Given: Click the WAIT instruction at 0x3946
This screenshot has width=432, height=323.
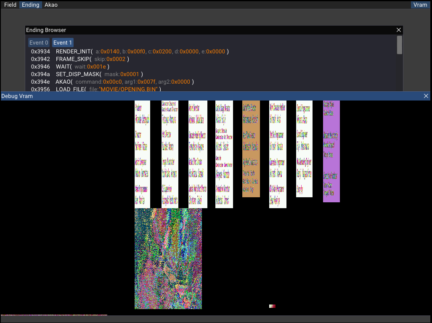Looking at the screenshot, I should (x=64, y=67).
